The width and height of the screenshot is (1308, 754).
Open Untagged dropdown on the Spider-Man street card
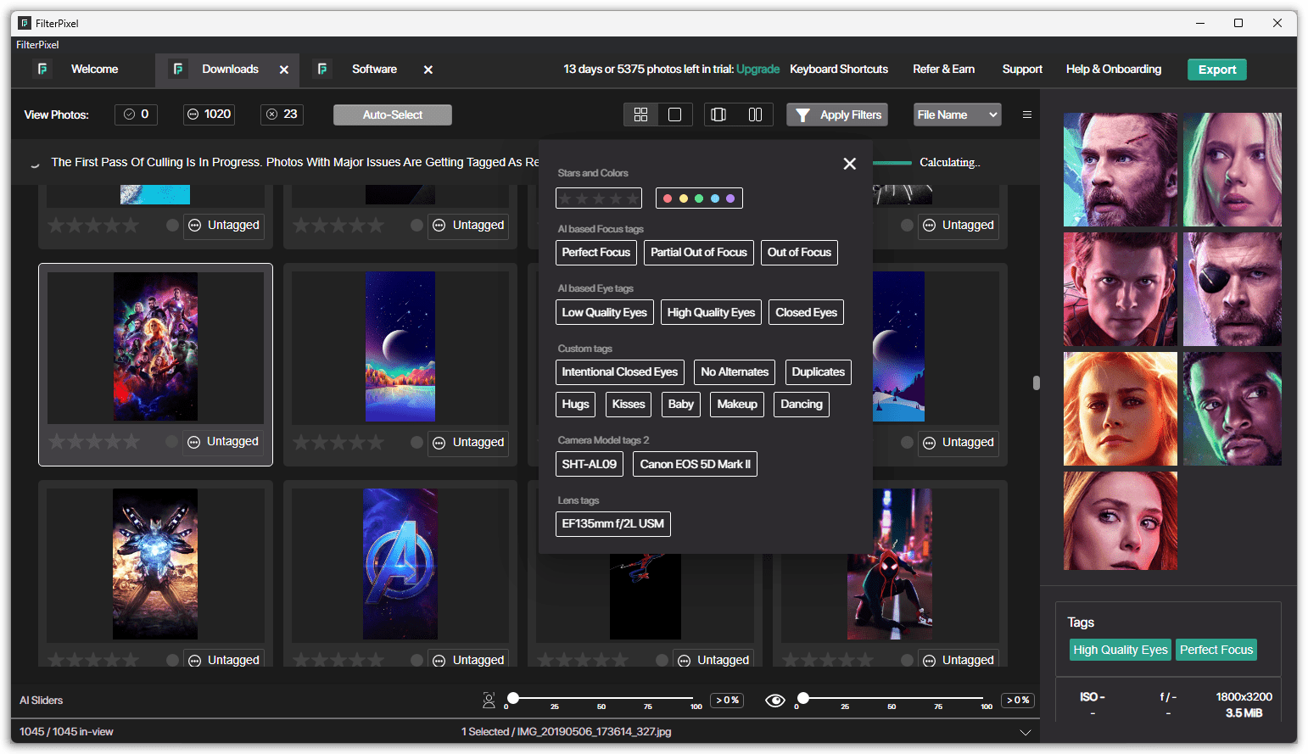(959, 660)
